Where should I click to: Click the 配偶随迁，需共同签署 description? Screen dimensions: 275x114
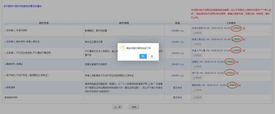(96, 31)
